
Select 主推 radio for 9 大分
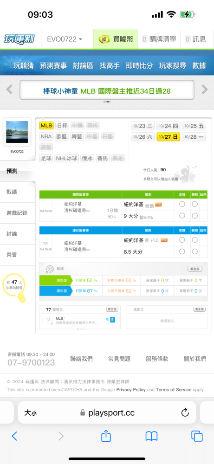pyautogui.click(x=182, y=216)
